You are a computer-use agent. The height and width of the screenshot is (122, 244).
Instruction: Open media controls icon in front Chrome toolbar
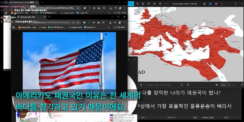115,23
